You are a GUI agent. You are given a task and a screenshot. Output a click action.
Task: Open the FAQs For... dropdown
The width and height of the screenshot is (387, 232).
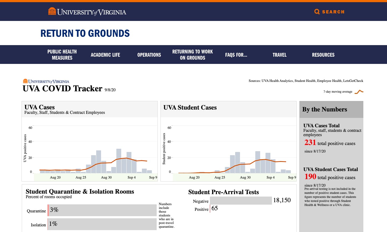pyautogui.click(x=236, y=55)
